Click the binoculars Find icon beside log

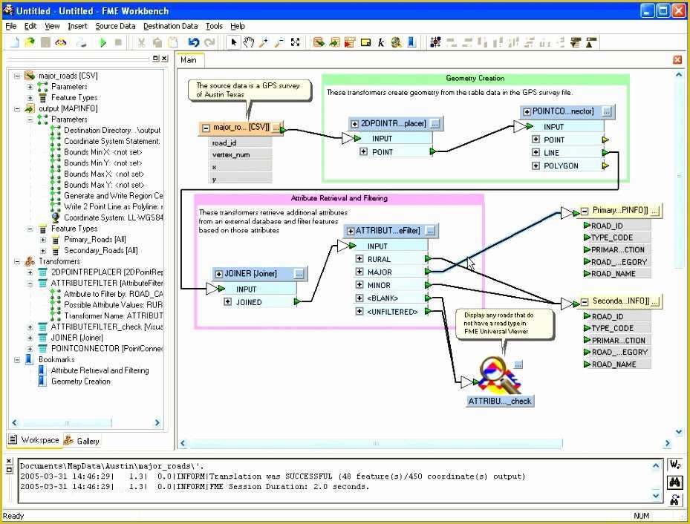(x=675, y=482)
